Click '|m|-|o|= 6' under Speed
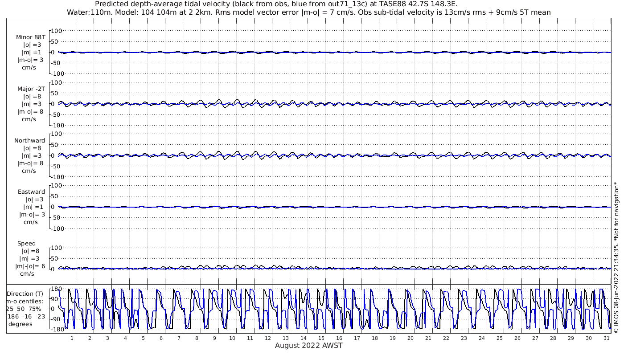The height and width of the screenshot is (355, 624). coord(30,266)
